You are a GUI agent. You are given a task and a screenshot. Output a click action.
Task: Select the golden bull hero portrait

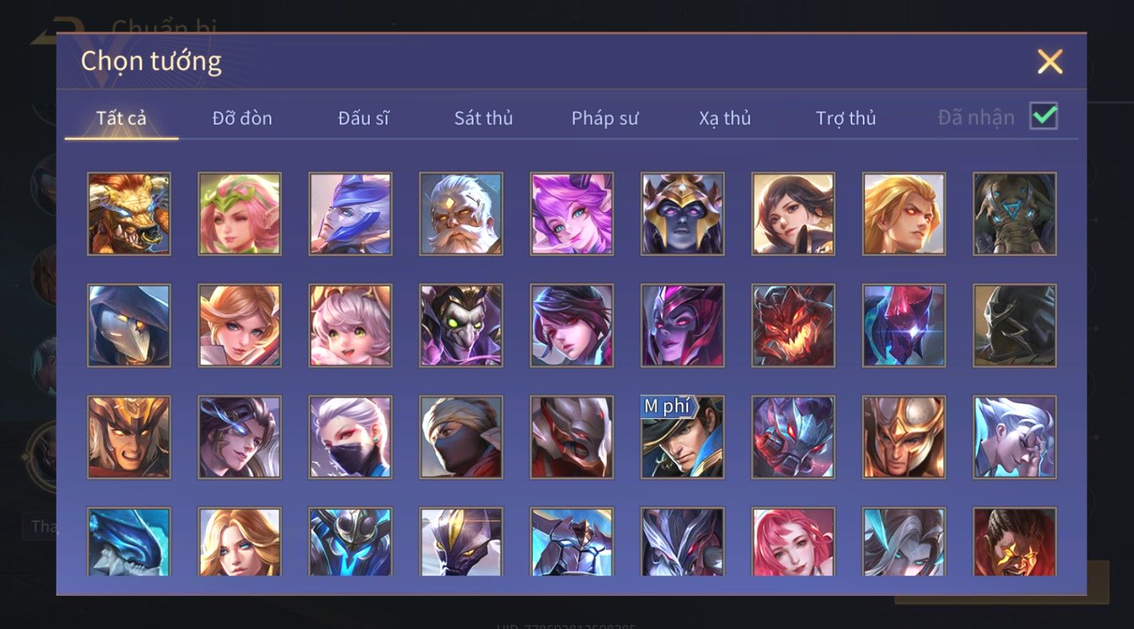coord(129,214)
